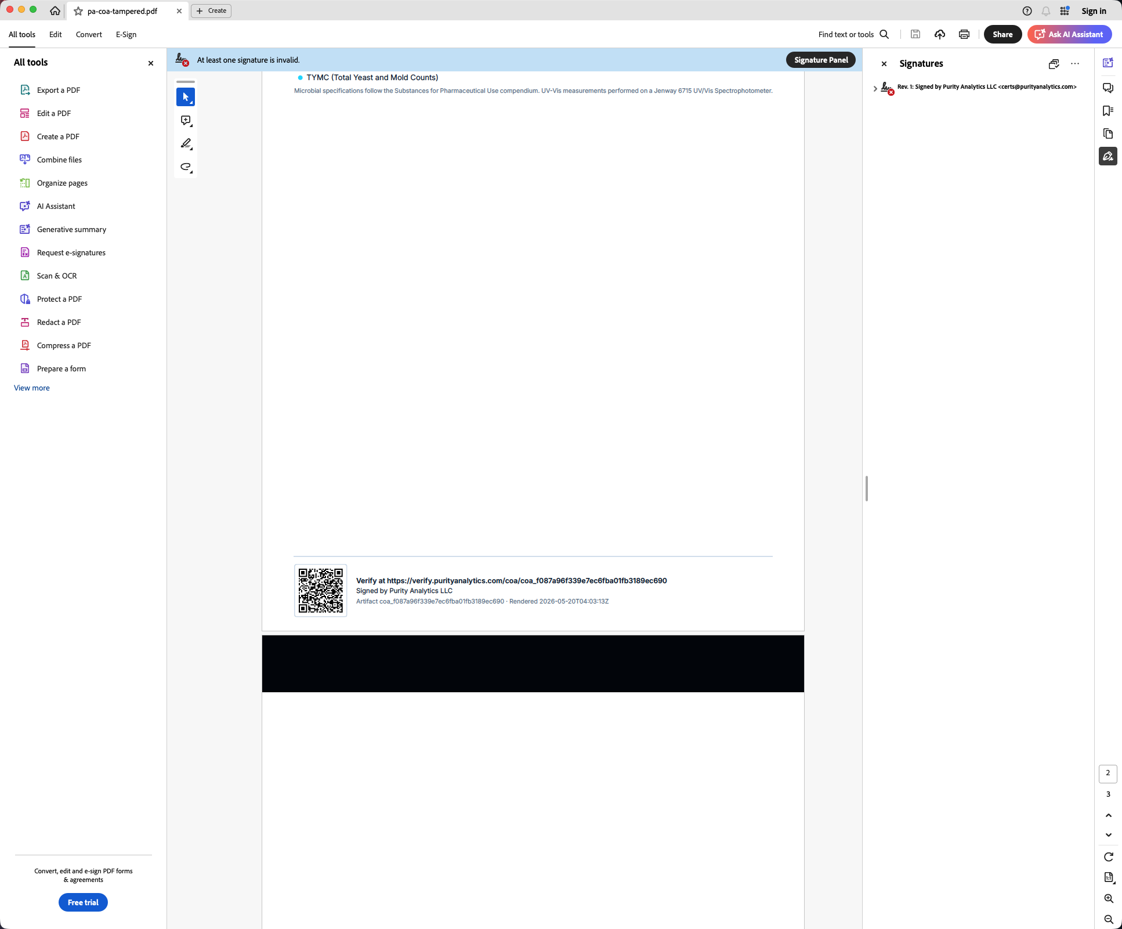The width and height of the screenshot is (1122, 929).
Task: Switch to All tools menu
Action: pyautogui.click(x=22, y=34)
